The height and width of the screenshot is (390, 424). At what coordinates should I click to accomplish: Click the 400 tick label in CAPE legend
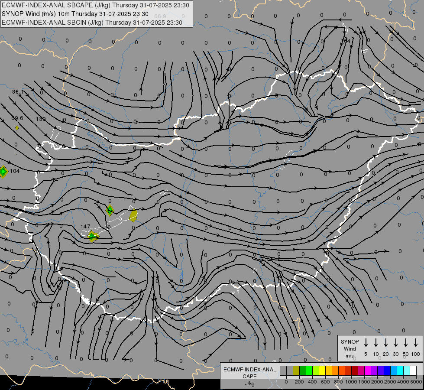312,382
